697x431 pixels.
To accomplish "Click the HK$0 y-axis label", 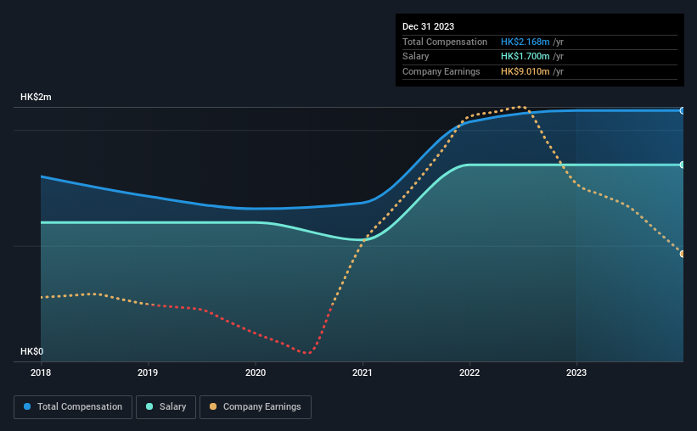I will pyautogui.click(x=32, y=351).
